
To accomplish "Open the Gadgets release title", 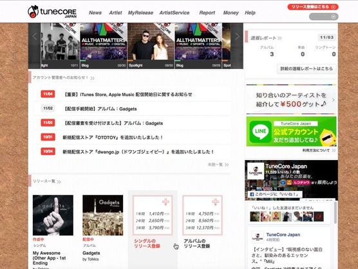I will pos(91,254).
